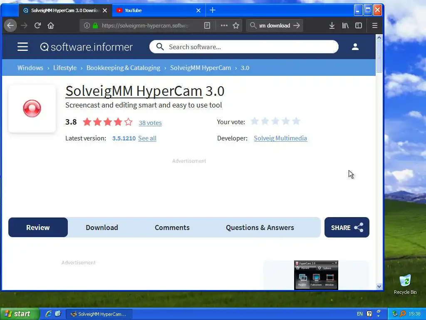Launch Internet Explorer from quick launch
The width and height of the screenshot is (426, 320).
(x=49, y=314)
